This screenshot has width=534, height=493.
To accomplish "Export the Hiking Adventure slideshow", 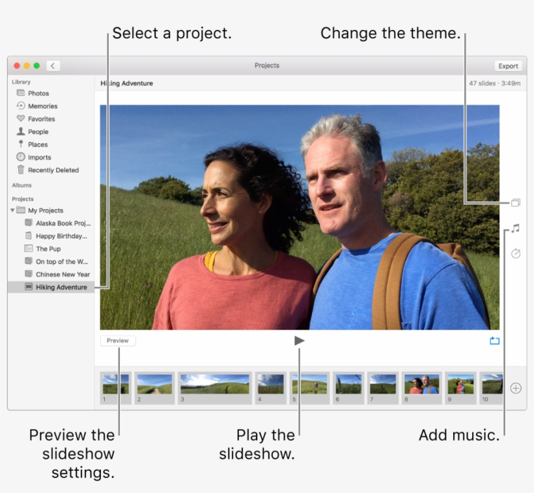I will point(508,65).
